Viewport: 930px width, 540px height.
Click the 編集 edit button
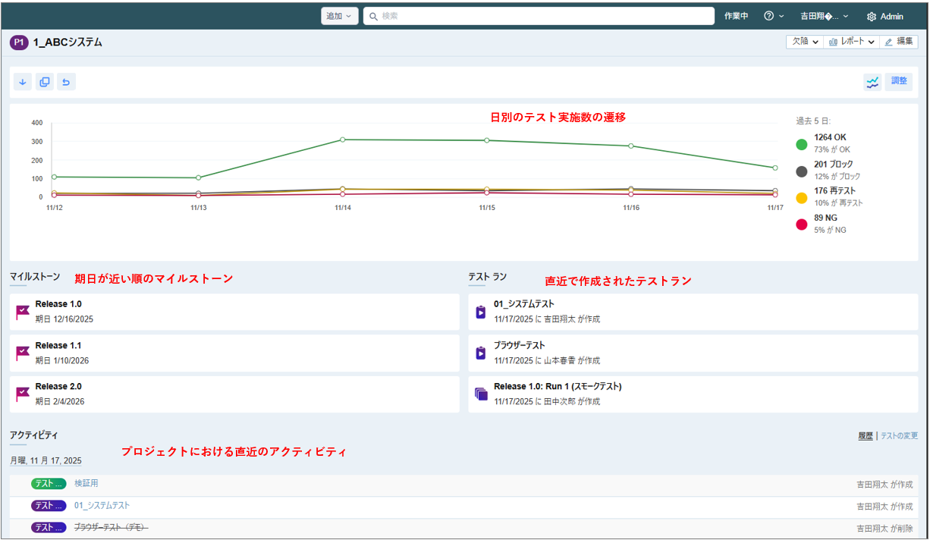coord(899,42)
